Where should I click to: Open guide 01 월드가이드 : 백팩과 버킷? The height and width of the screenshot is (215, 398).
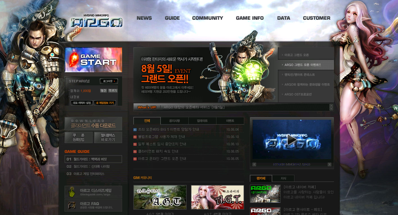(x=93, y=159)
